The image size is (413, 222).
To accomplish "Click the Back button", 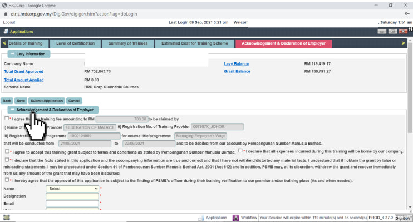I will point(7,101).
